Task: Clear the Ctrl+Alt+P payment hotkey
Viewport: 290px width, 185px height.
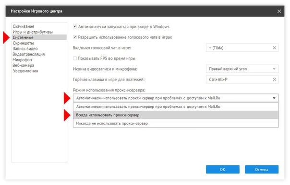Action: pos(274,80)
